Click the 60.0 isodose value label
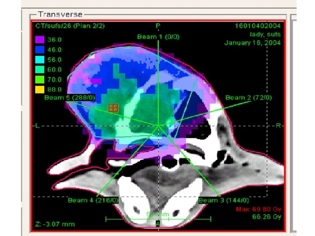Image resolution: width=315 pixels, height=236 pixels. tap(54, 69)
